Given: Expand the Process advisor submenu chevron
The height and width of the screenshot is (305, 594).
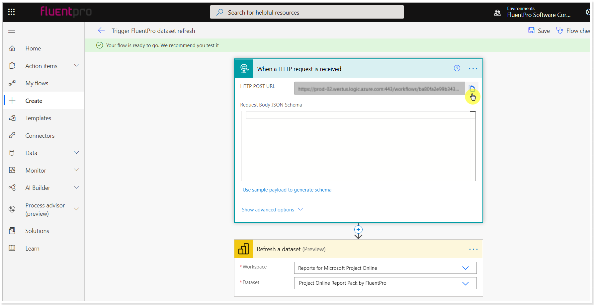Looking at the screenshot, I should click(x=76, y=209).
